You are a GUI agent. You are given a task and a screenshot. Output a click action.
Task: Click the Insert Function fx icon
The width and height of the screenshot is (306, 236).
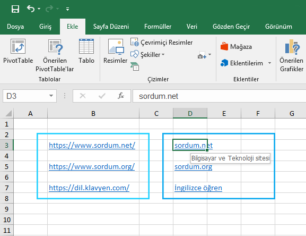click(x=121, y=96)
